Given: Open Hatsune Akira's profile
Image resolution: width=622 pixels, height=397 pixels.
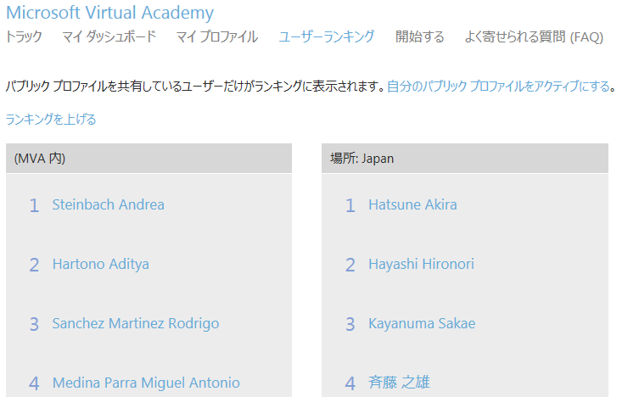Looking at the screenshot, I should pyautogui.click(x=412, y=204).
